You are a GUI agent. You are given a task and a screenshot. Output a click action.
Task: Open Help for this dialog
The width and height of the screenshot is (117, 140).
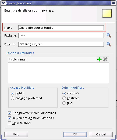pyautogui.click(x=16, y=134)
